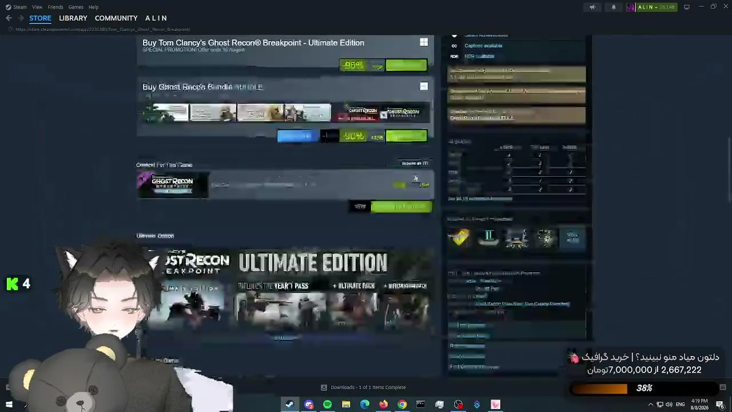
Task: Open the View menu
Action: coord(37,7)
